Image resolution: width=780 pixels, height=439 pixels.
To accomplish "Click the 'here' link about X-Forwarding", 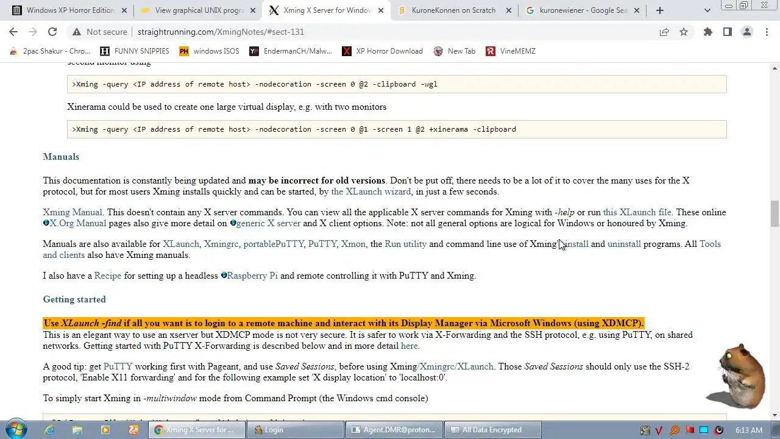I will (409, 346).
